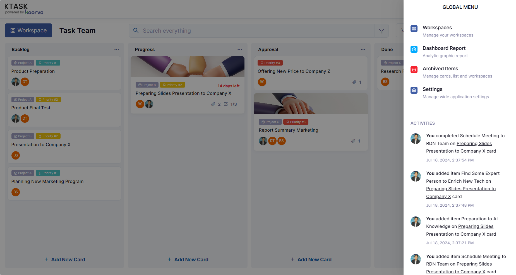Open the Archived Items icon

(x=414, y=69)
